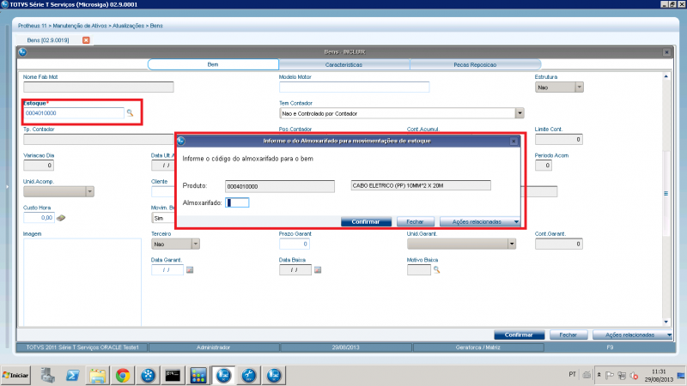Click the show desktop tray button
This screenshot has height=386, width=687.
point(681,375)
